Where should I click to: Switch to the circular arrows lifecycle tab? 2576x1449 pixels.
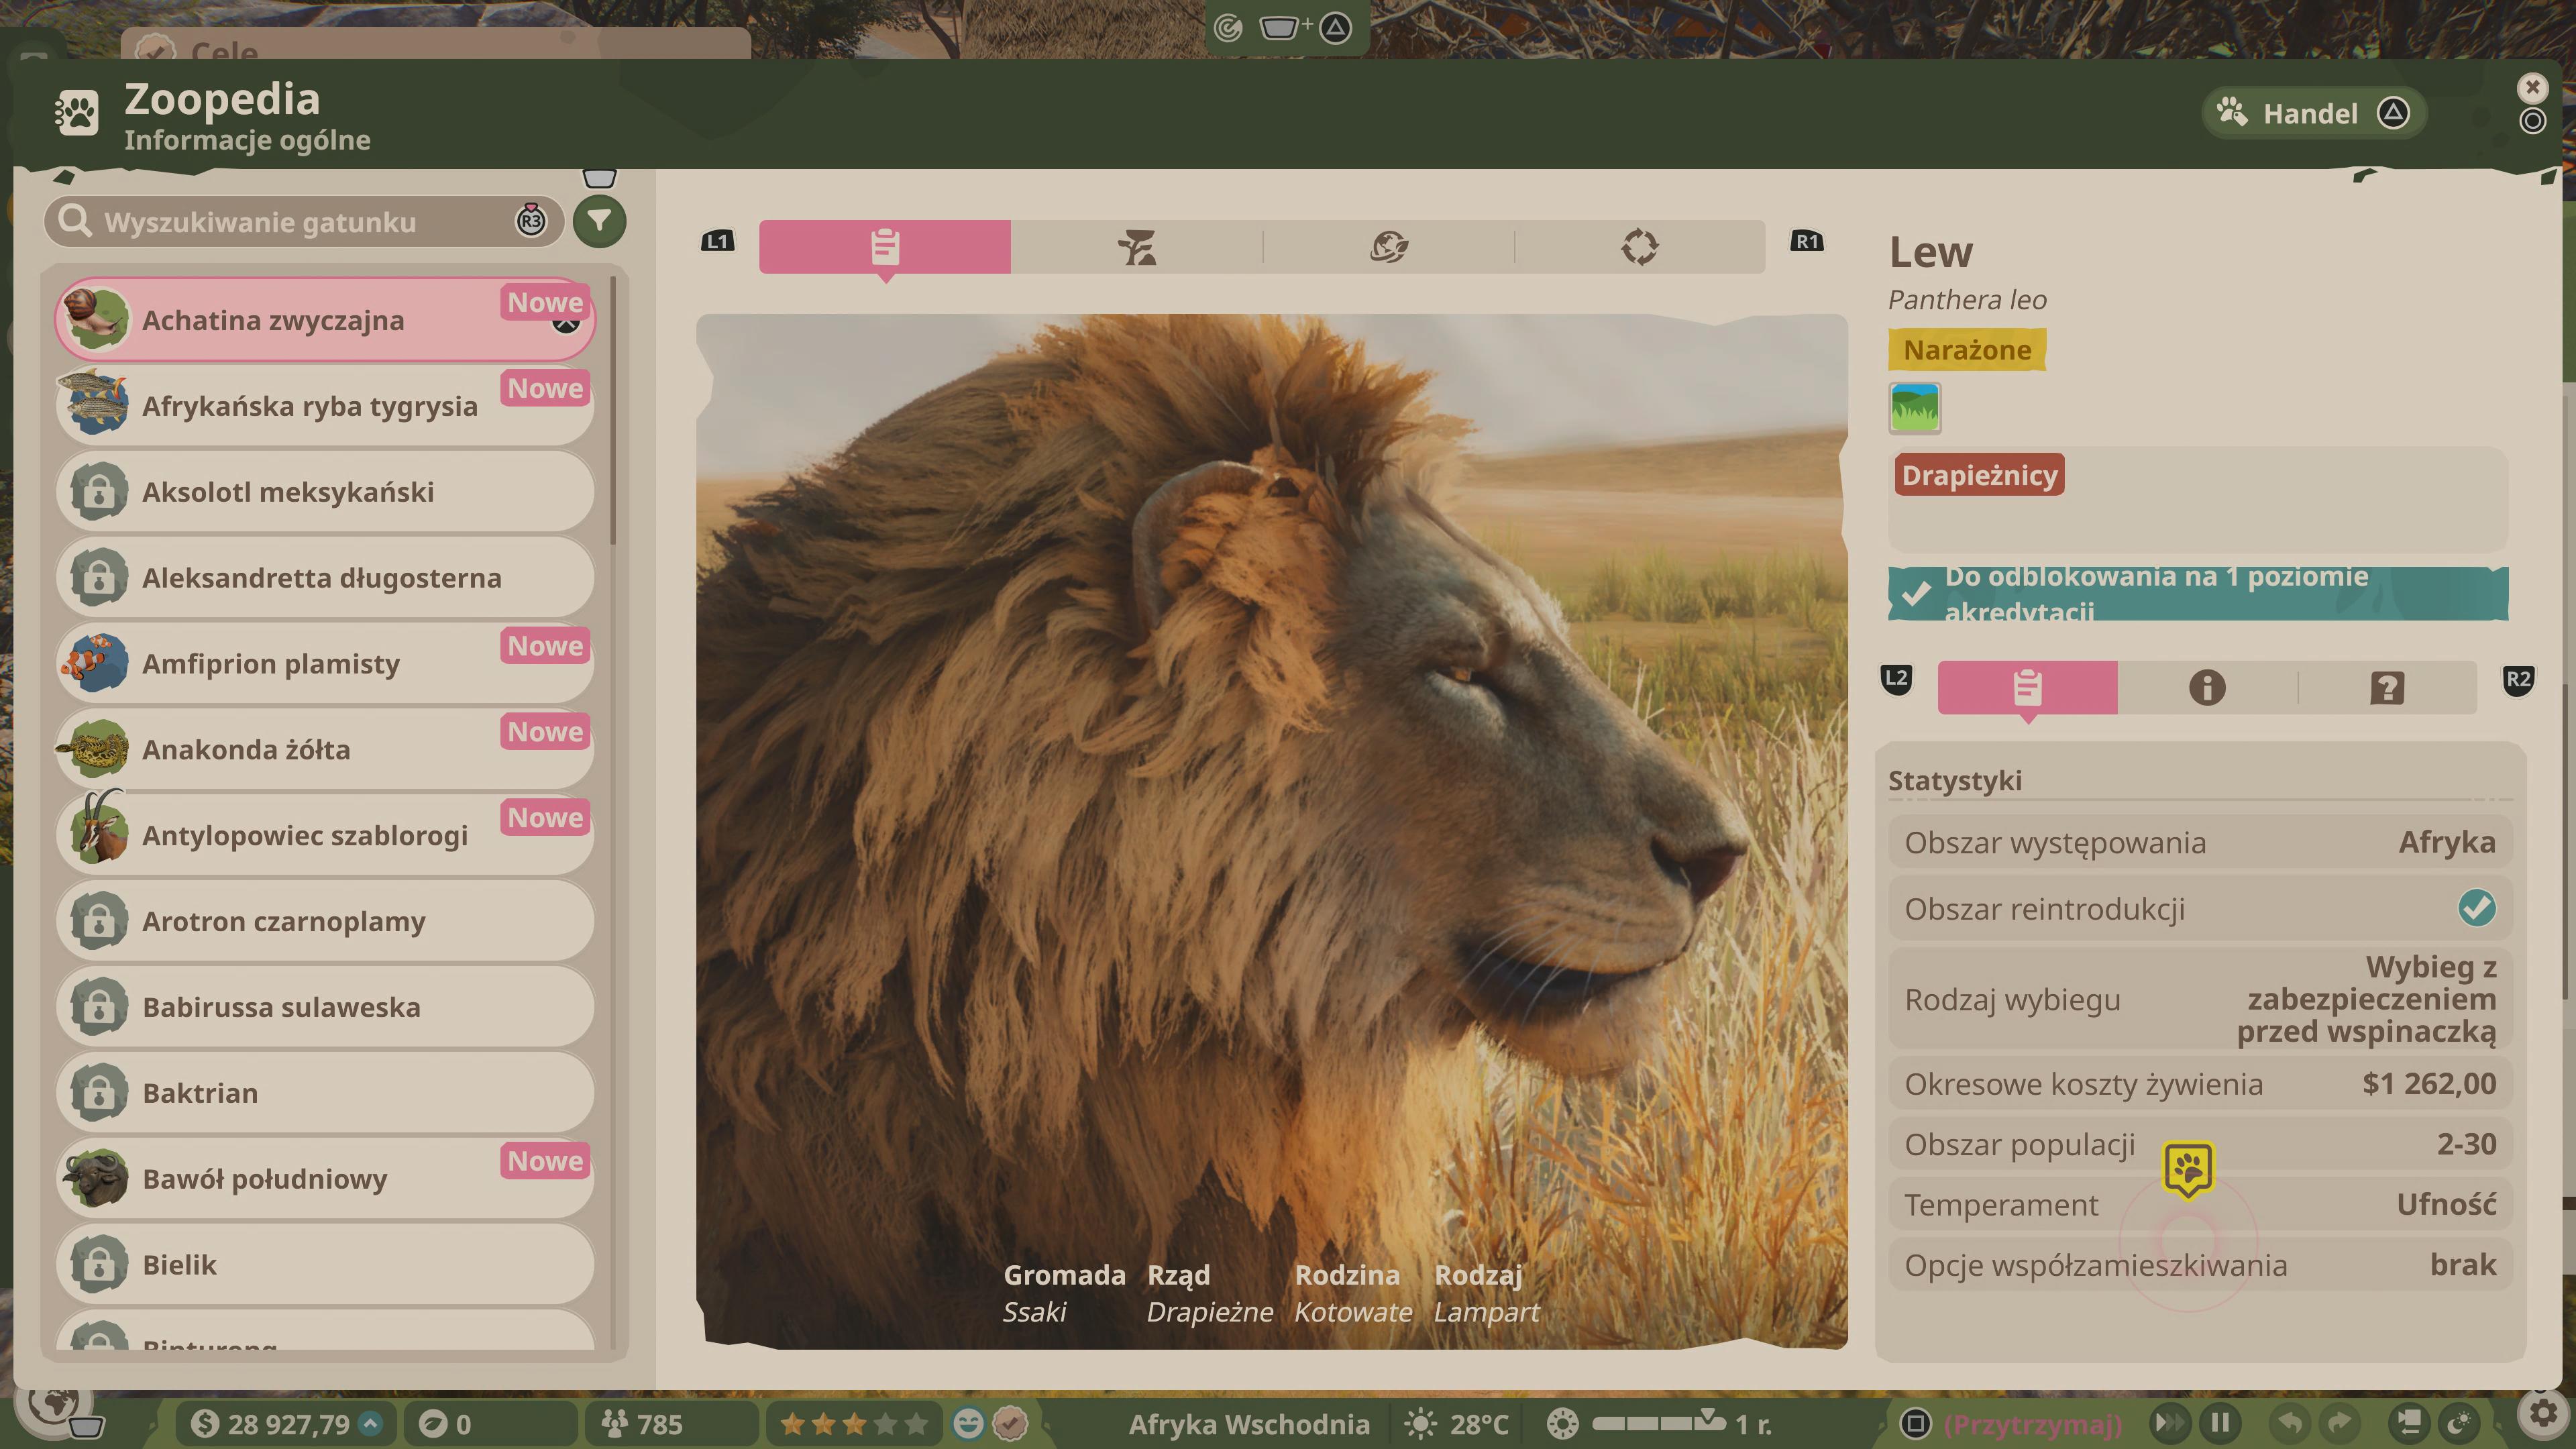1640,246
